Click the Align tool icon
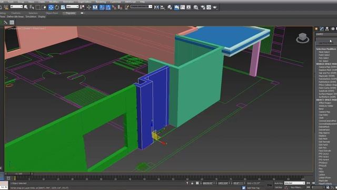Screen dimensions: 337x190 (x=163, y=7)
